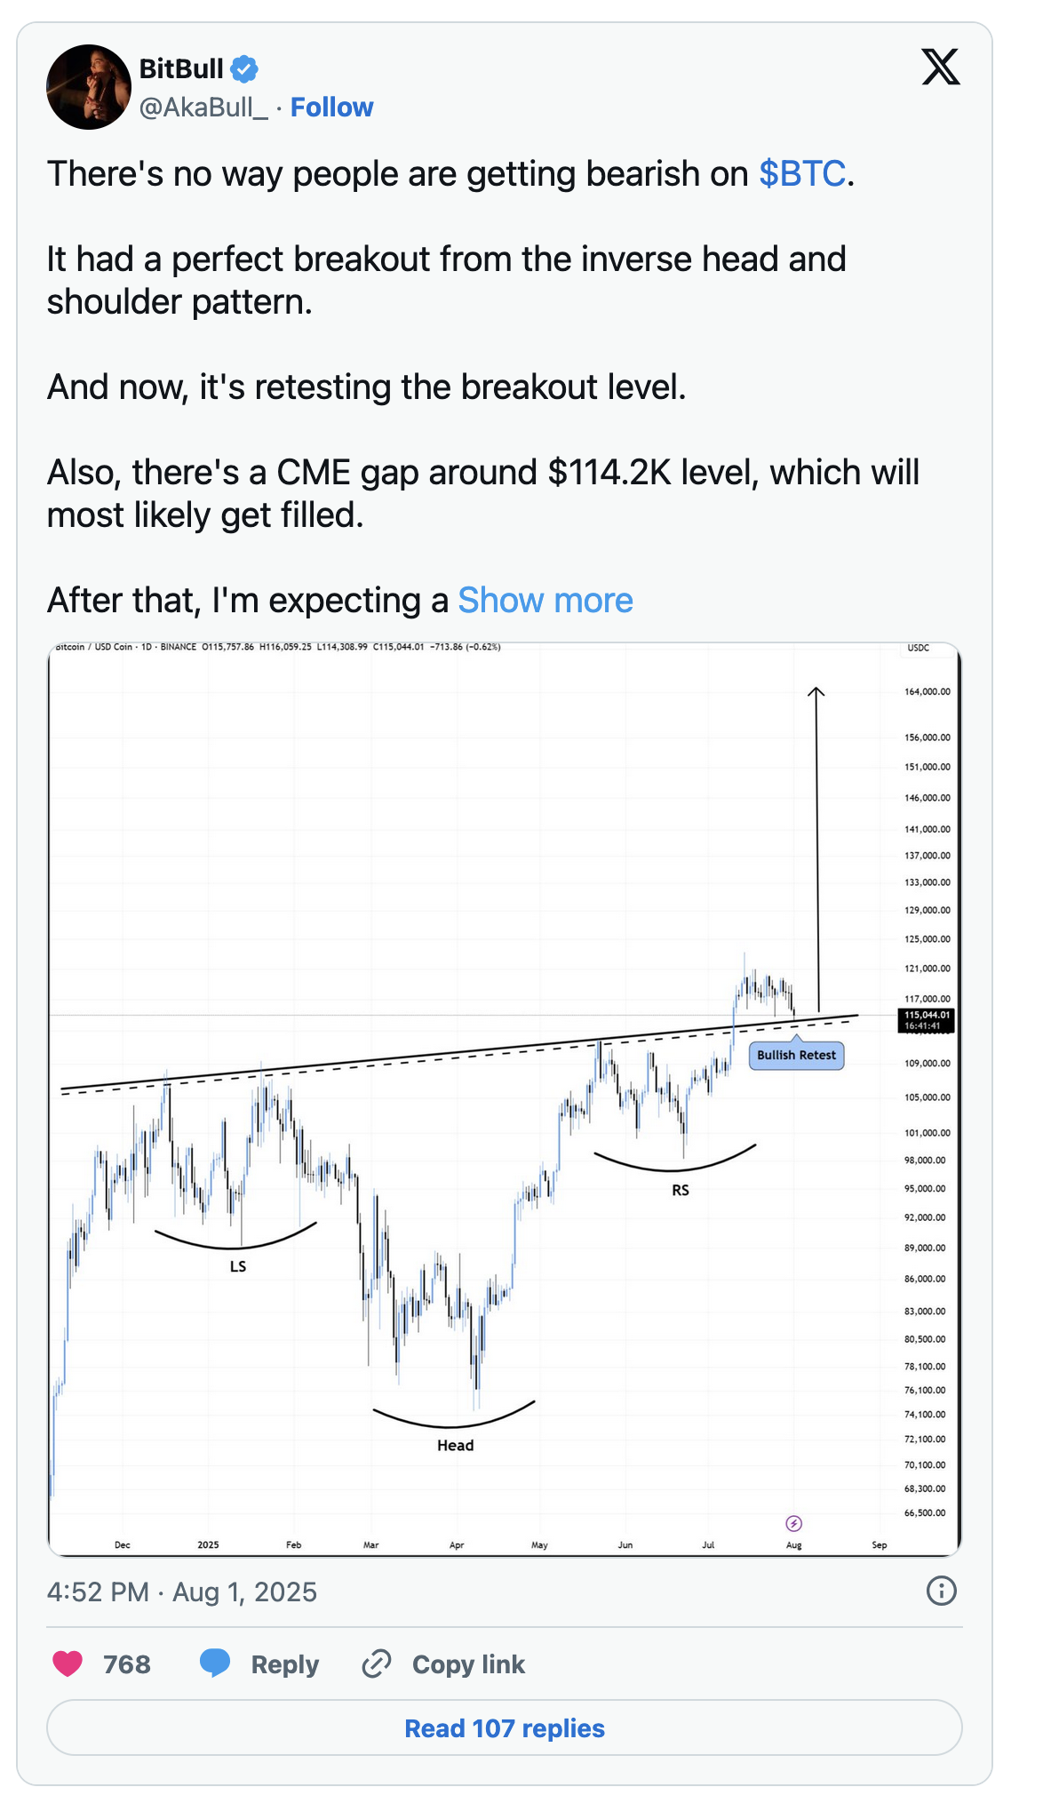Open the 4:52 PM timestamp link

[x=182, y=1592]
